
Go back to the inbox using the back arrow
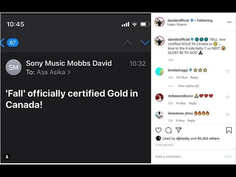pyautogui.click(x=3, y=43)
